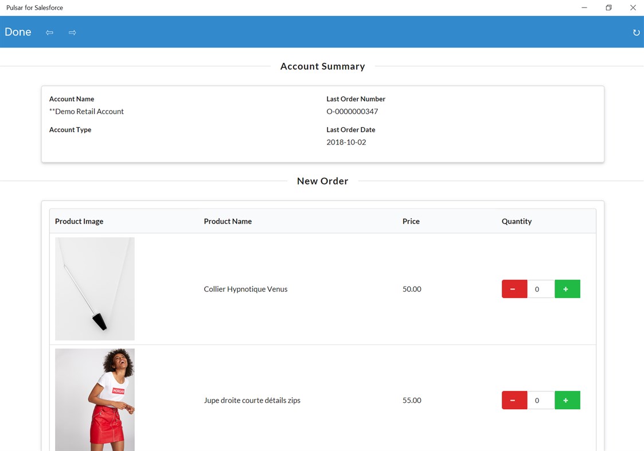
Task: Open the necklace product image thumbnail
Action: pos(95,288)
